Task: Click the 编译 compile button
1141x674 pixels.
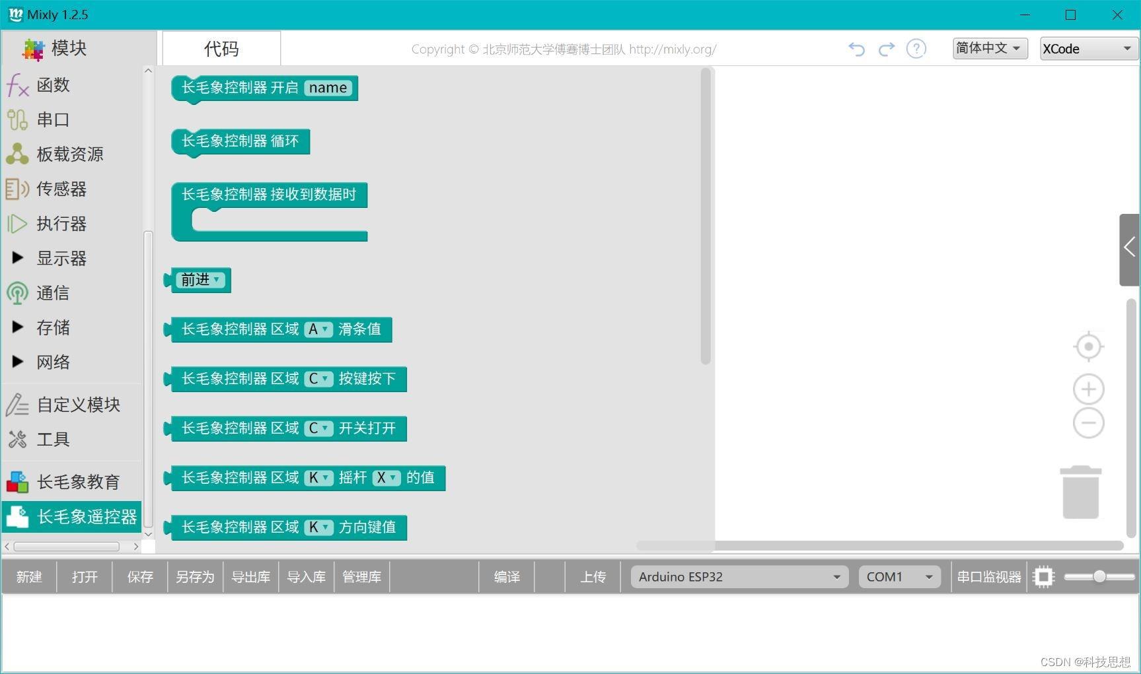Action: tap(507, 577)
